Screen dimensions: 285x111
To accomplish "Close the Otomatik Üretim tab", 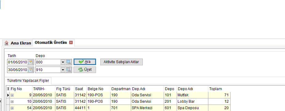I will (x=71, y=43).
